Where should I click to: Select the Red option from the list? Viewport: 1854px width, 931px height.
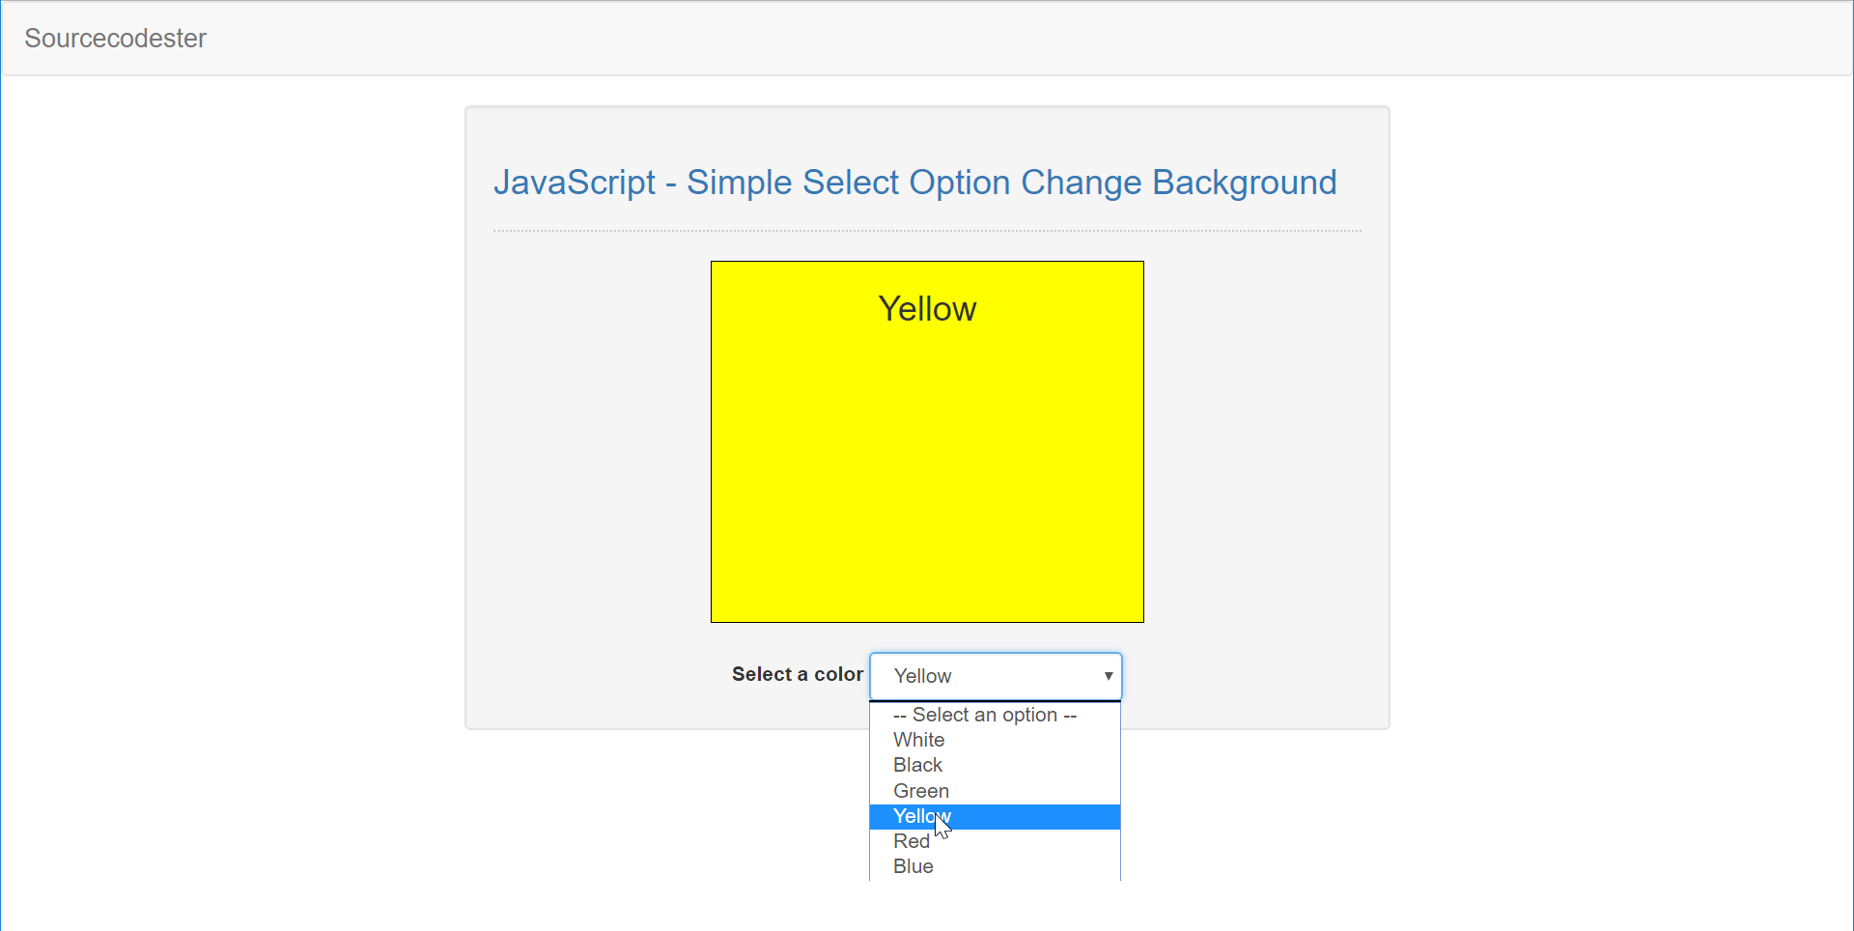click(911, 841)
